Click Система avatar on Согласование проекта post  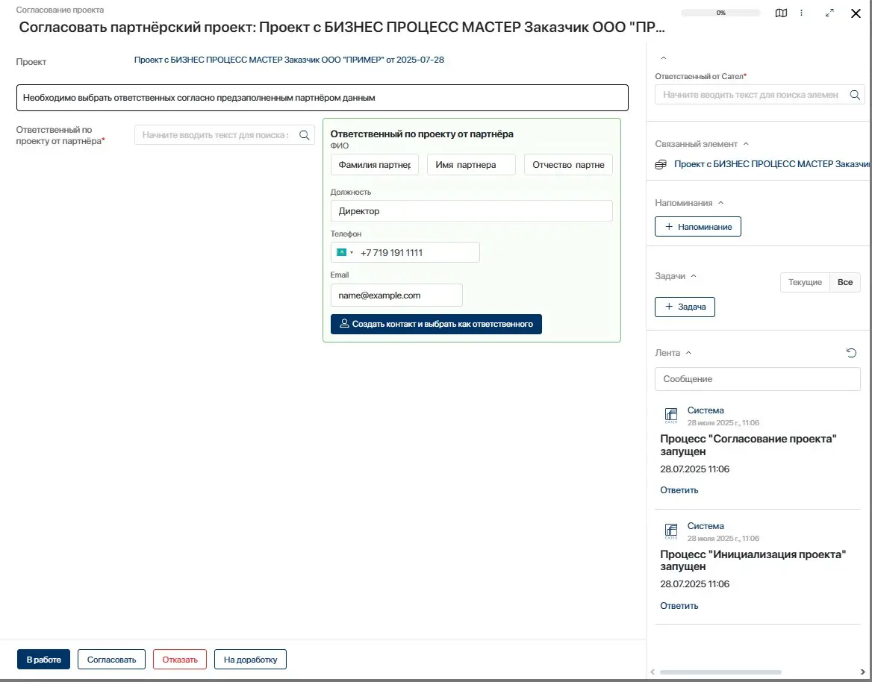point(670,416)
